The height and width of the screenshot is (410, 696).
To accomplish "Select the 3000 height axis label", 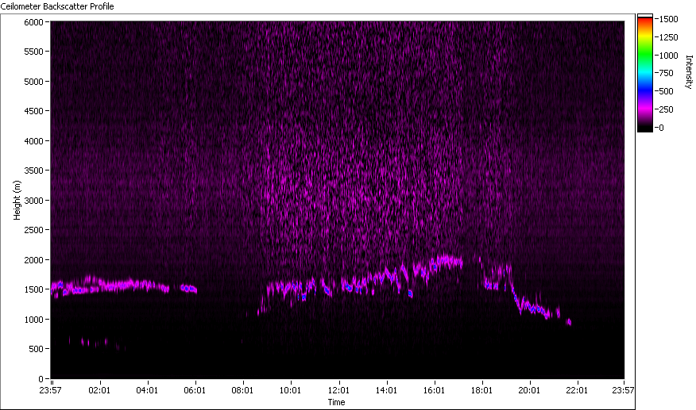I will (x=33, y=201).
